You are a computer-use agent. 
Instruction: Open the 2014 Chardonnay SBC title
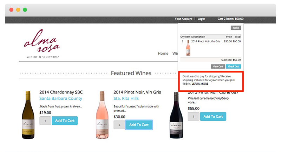point(61,92)
